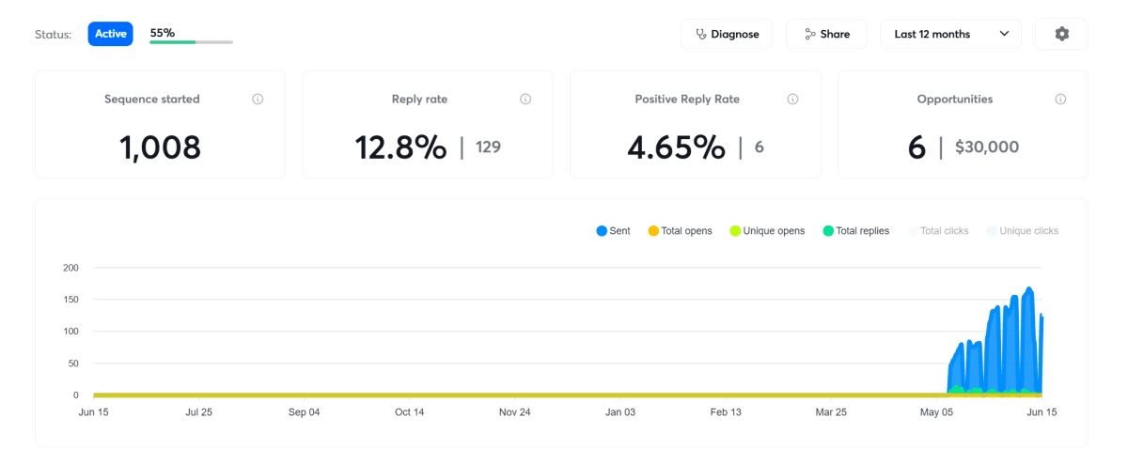Click the 1,008 sequence started value
The height and width of the screenshot is (464, 1128).
point(160,147)
